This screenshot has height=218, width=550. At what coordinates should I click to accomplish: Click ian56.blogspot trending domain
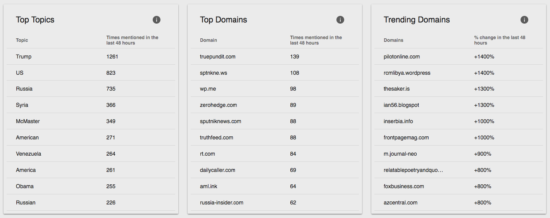pyautogui.click(x=402, y=105)
